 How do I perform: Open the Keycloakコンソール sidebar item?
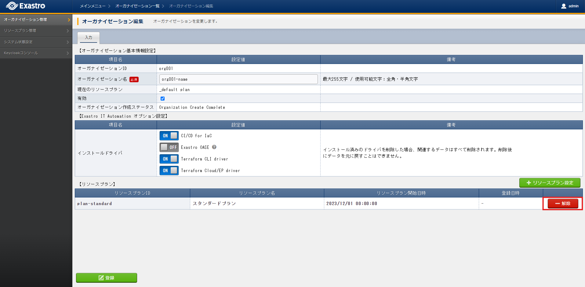(36, 53)
